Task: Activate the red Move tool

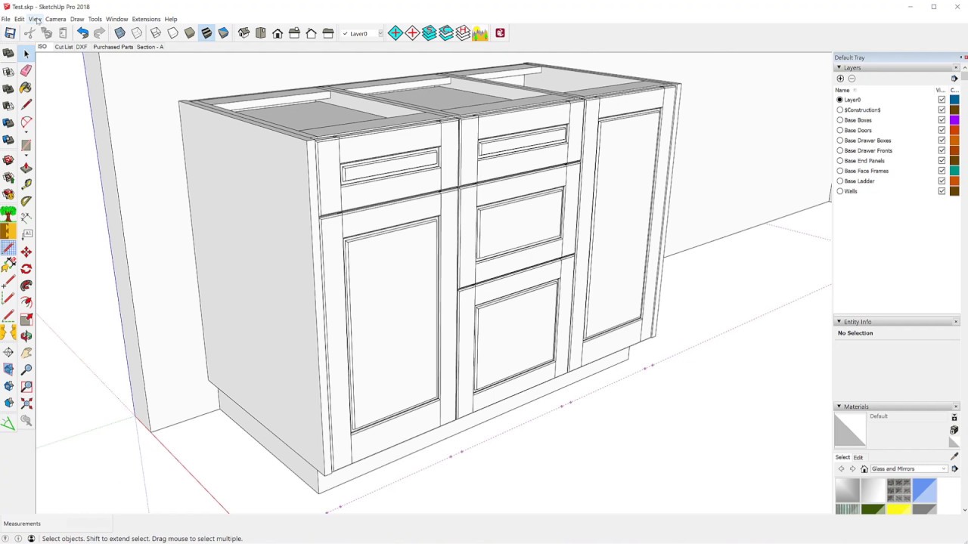Action: click(x=26, y=251)
